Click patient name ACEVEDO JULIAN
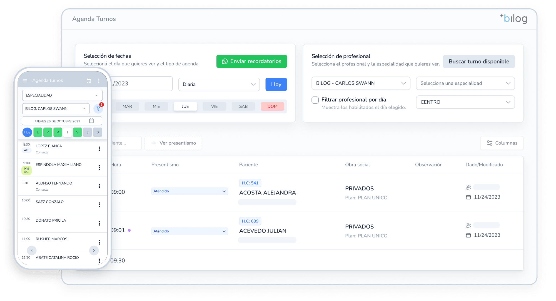This screenshot has width=556, height=301. click(263, 231)
